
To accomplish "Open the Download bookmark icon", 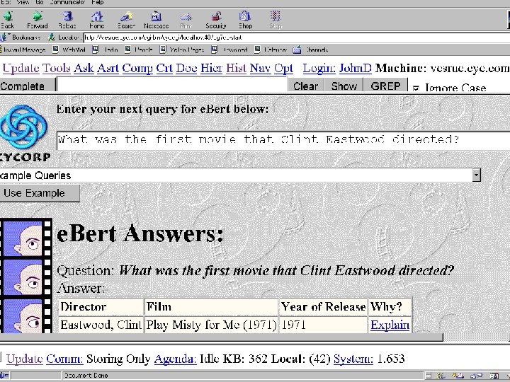I will pos(215,50).
